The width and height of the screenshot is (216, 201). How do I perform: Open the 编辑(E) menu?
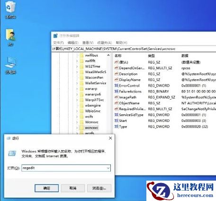(x=73, y=43)
